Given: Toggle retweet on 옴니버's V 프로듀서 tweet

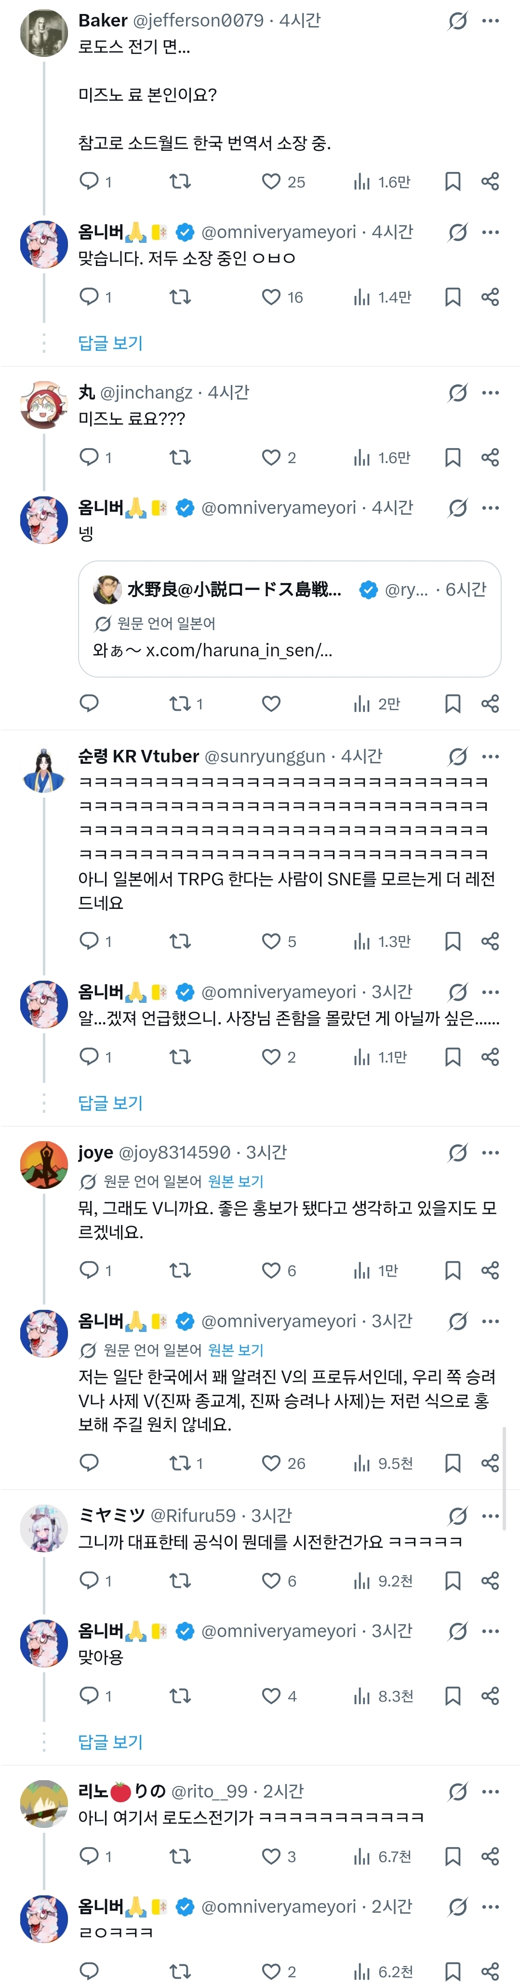Looking at the screenshot, I should (x=180, y=1463).
